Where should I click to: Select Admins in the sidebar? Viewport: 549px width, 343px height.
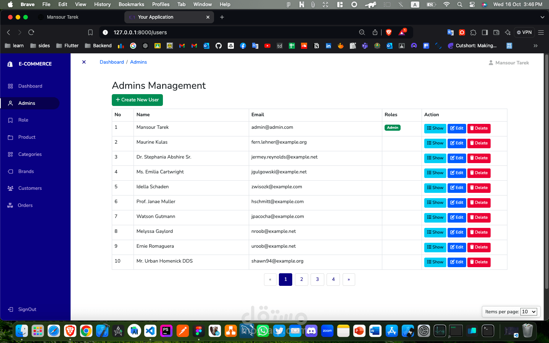30,103
